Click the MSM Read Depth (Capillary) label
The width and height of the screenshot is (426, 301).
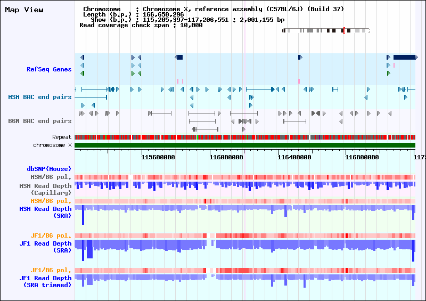coord(45,189)
